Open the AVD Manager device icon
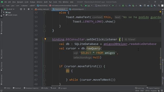 [x=151, y=6]
